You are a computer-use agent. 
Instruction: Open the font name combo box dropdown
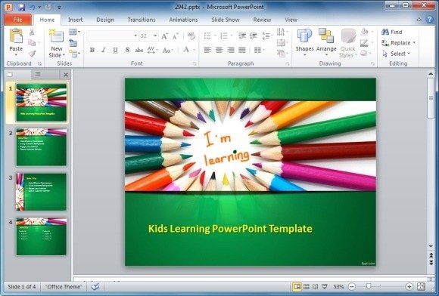[x=135, y=36]
